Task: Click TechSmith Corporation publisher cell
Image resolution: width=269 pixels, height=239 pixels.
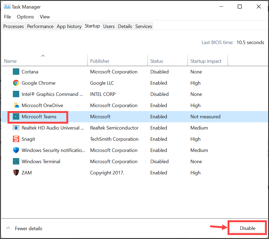Action: click(x=114, y=139)
